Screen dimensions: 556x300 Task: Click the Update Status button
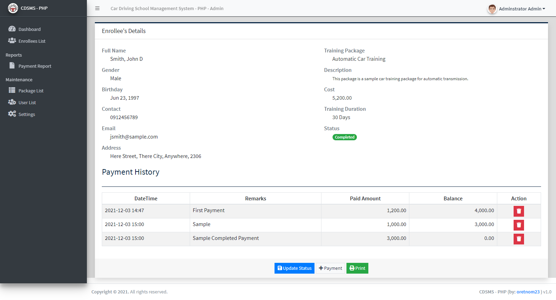pyautogui.click(x=294, y=268)
